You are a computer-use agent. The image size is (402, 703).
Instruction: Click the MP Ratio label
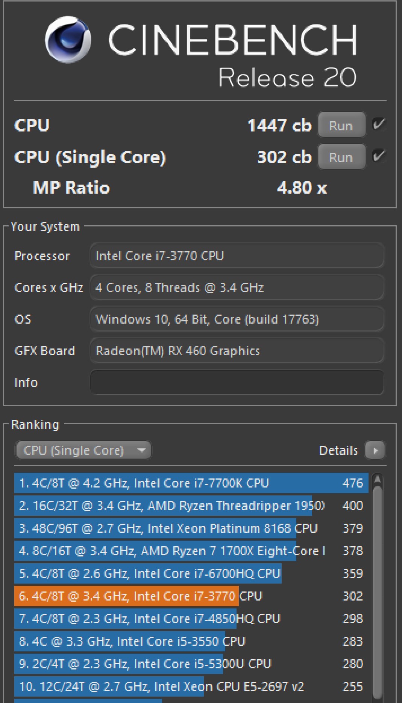pyautogui.click(x=71, y=188)
